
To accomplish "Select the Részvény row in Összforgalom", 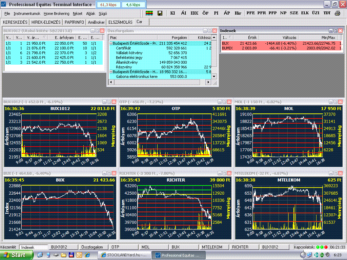I will tap(160, 67).
